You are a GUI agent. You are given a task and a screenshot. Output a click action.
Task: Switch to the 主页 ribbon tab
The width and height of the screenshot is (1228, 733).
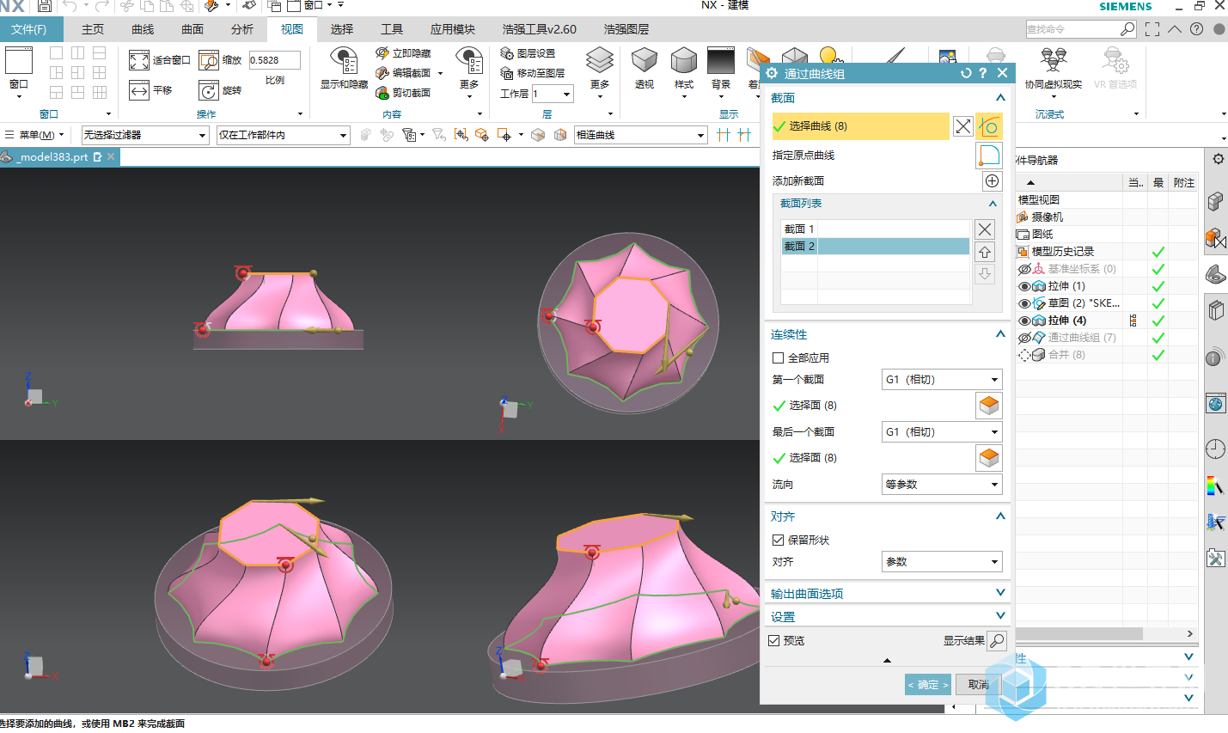pos(93,29)
